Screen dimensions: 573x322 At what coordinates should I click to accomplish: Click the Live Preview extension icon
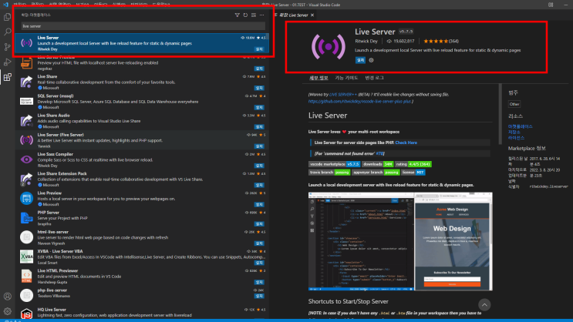(26, 198)
